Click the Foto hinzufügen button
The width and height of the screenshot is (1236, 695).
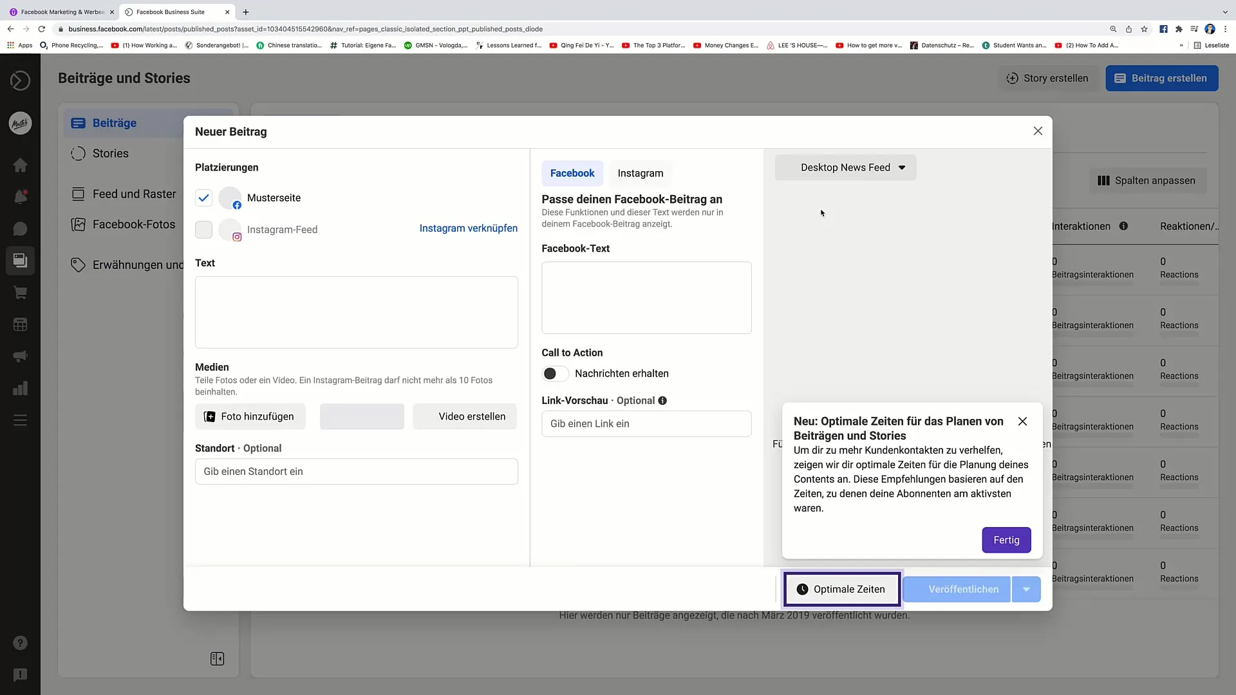point(248,416)
